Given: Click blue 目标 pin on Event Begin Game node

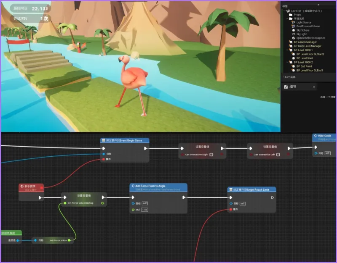Looking at the screenshot, I should pos(104,154).
